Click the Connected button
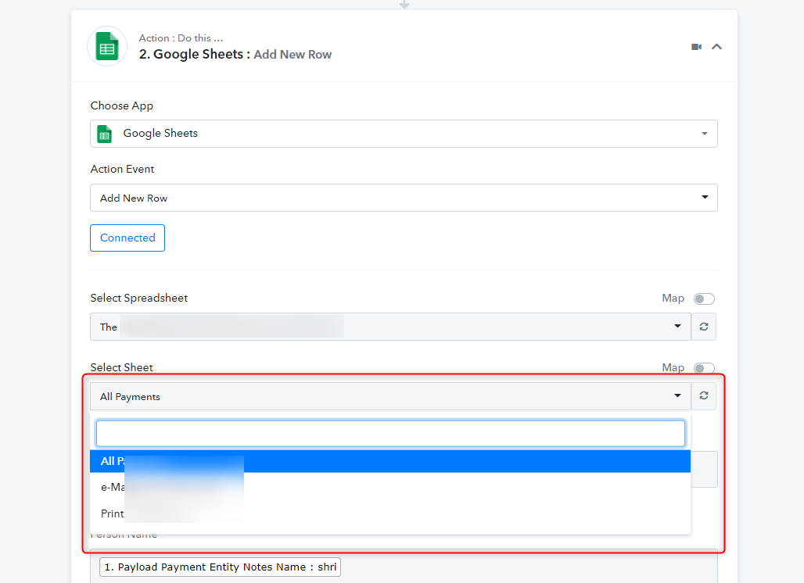 (127, 238)
